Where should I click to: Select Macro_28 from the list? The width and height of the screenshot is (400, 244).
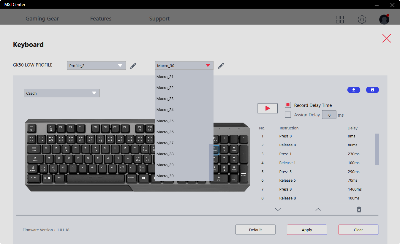[x=182, y=154]
